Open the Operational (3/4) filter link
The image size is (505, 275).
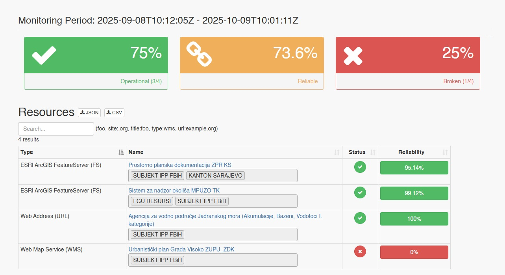click(141, 81)
